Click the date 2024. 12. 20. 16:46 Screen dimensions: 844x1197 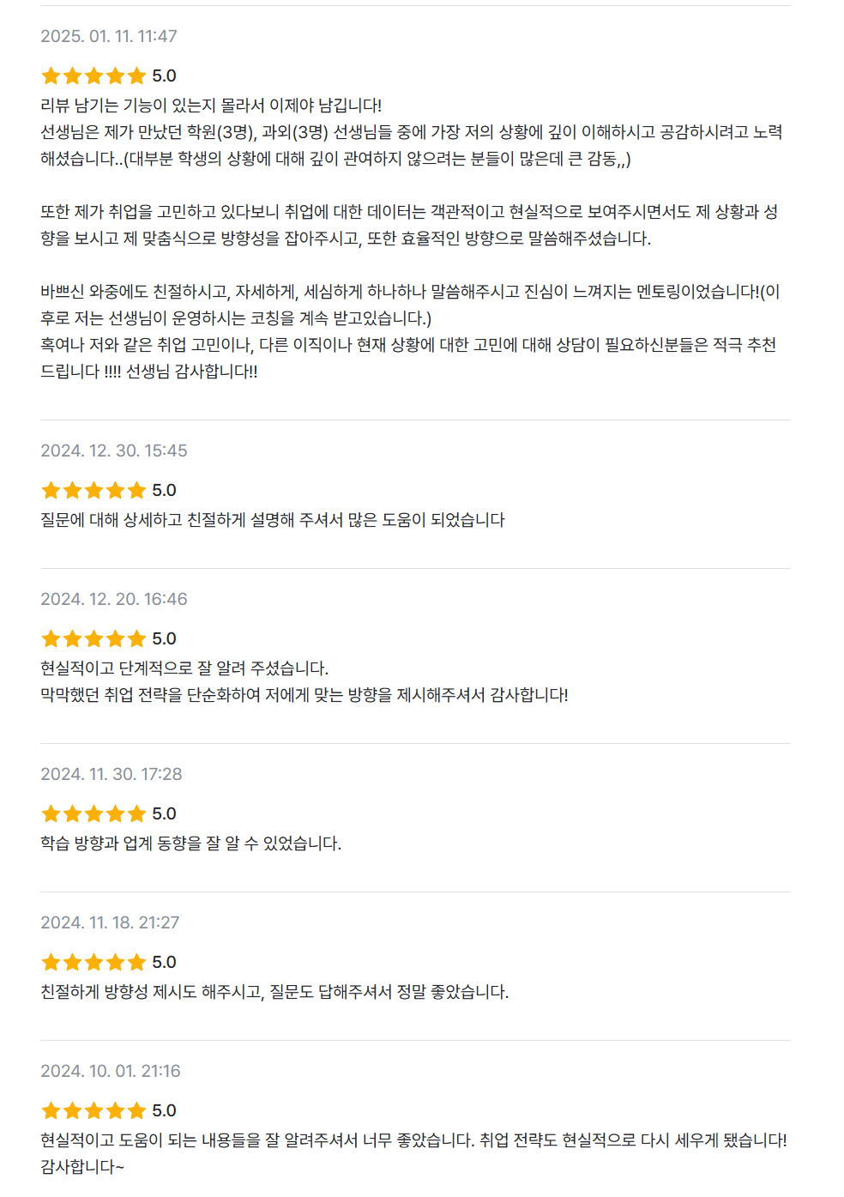(114, 599)
